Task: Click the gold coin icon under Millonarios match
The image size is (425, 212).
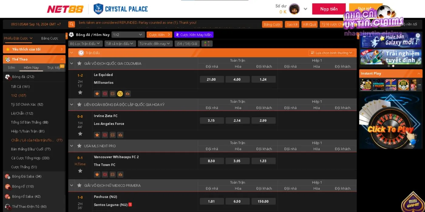Action: click(120, 94)
